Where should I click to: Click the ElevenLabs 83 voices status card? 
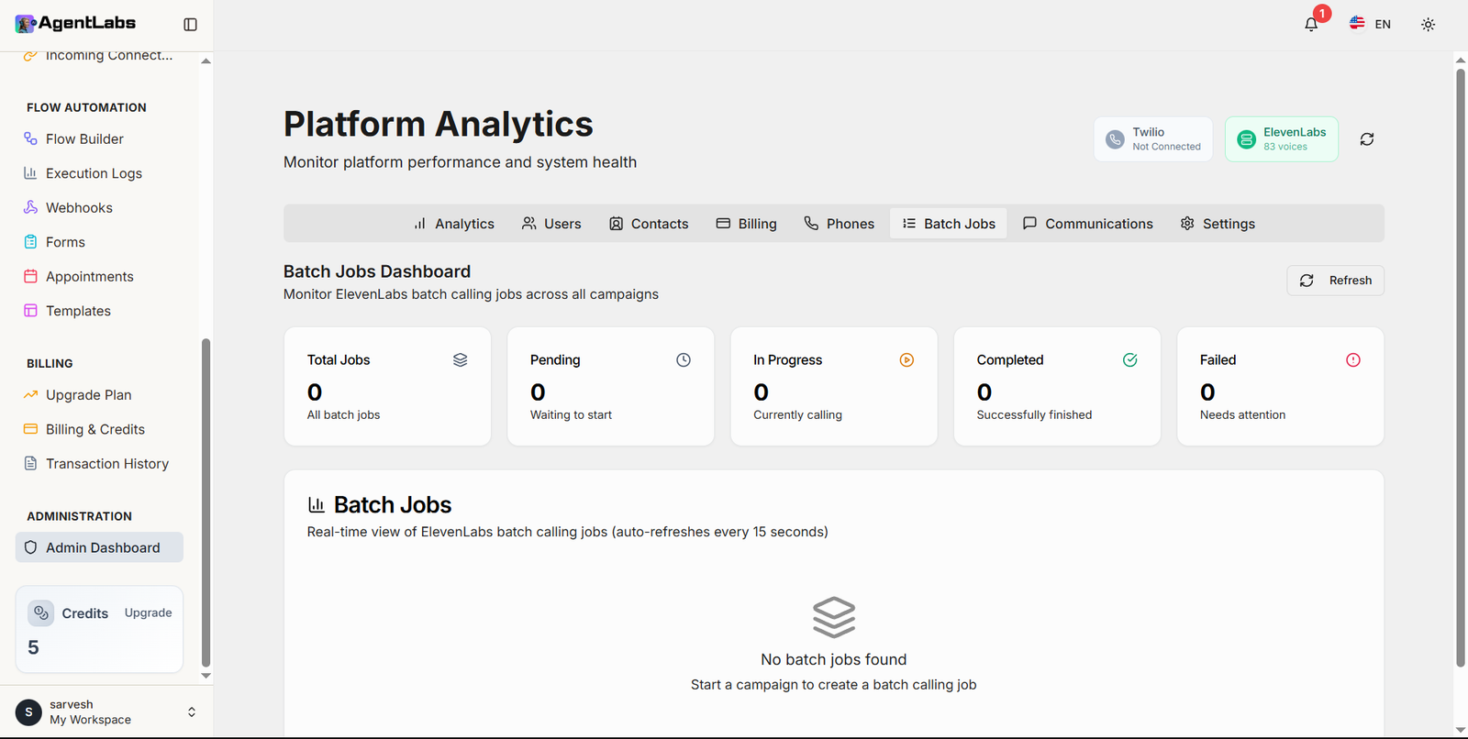(x=1282, y=139)
